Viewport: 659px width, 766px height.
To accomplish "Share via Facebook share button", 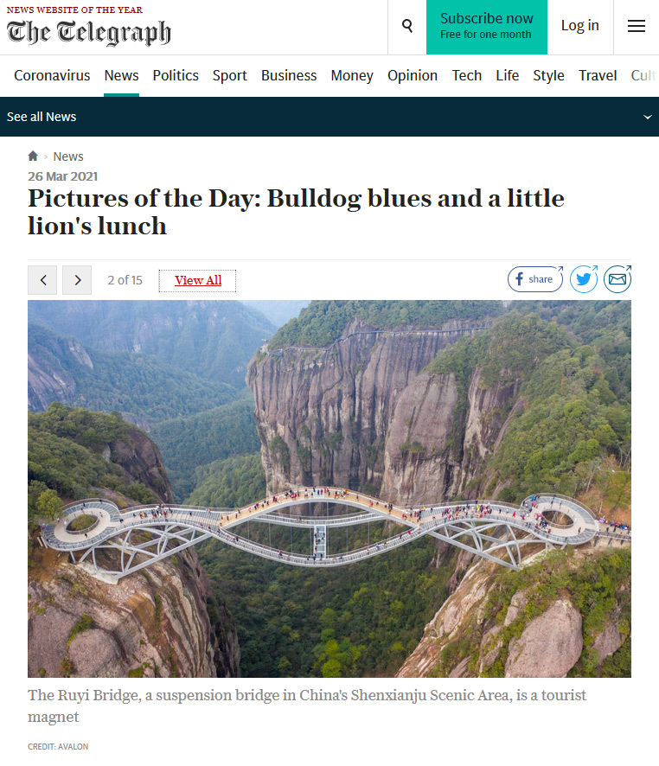I will [x=535, y=279].
